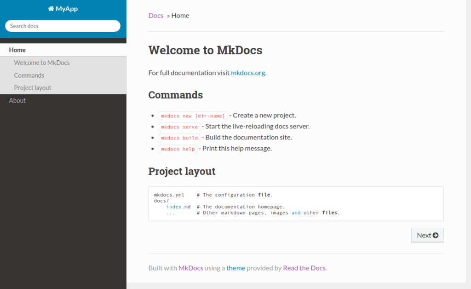Open the mkdocs.org link

(248, 73)
